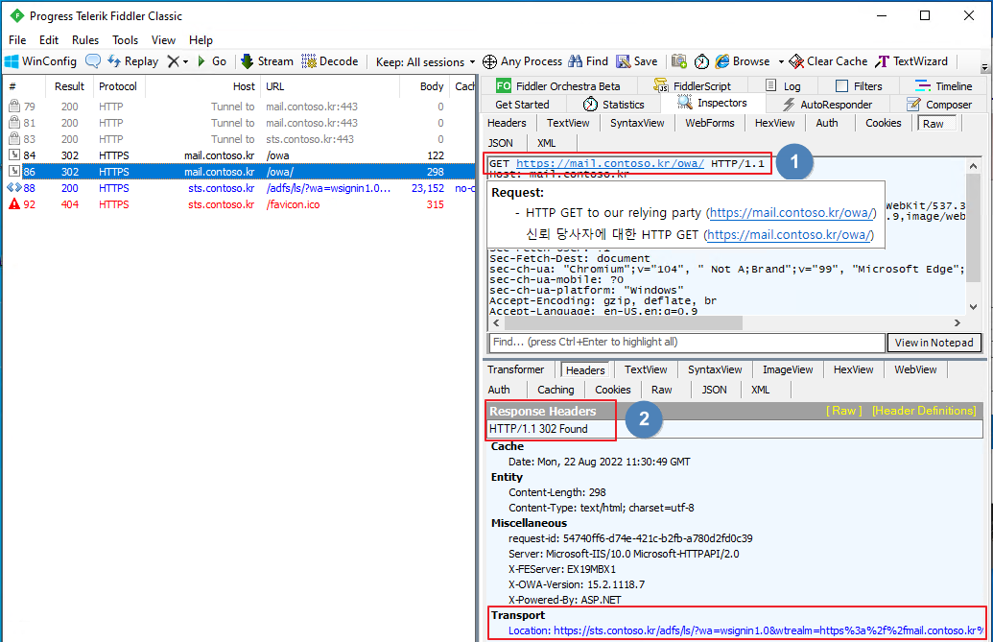Click the Remove X icon

point(173,61)
